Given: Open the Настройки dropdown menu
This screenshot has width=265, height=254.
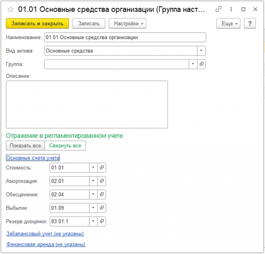Looking at the screenshot, I should pos(127,23).
